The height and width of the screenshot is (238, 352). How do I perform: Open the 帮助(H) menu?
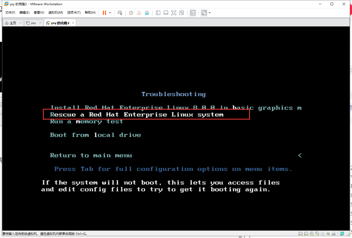(x=90, y=13)
